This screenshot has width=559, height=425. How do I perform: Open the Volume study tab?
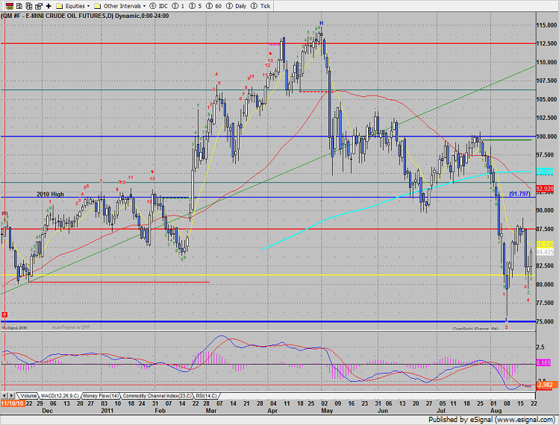tap(28, 396)
